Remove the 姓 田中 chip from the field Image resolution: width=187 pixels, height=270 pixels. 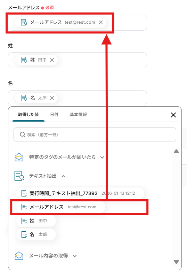point(52,60)
